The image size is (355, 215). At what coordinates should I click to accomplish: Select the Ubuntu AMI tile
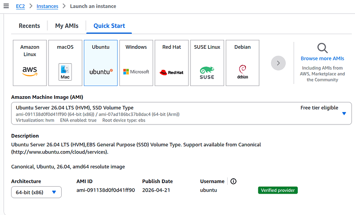click(101, 63)
